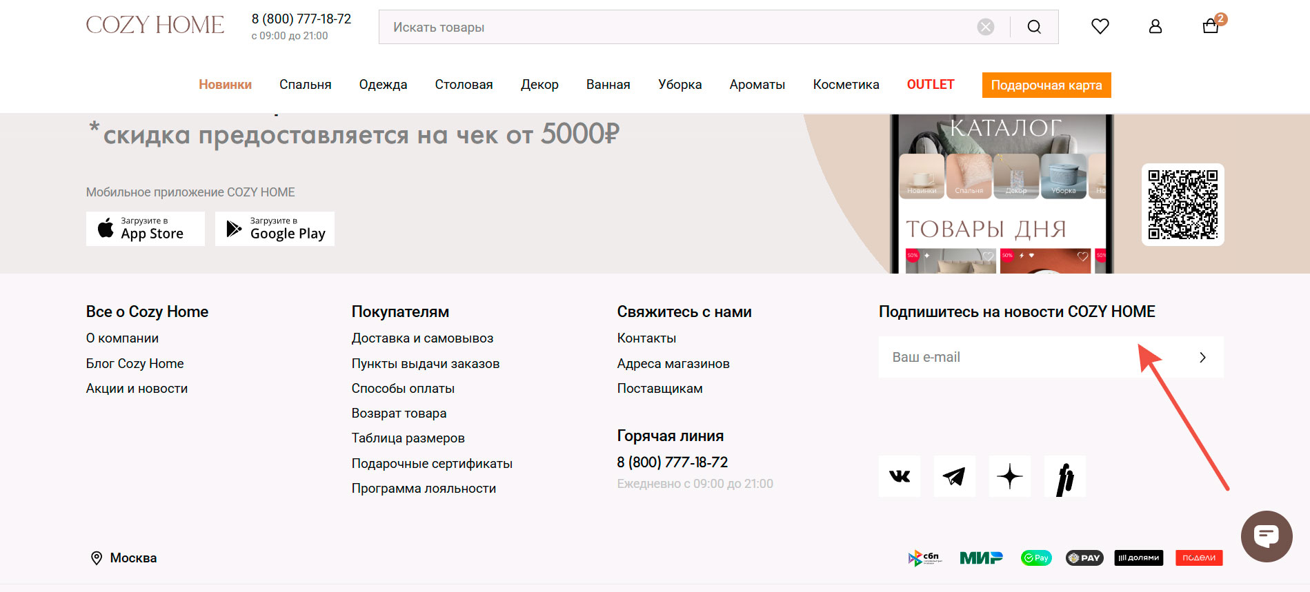The width and height of the screenshot is (1310, 592).
Task: Click the Москва location pin icon
Action: (x=97, y=558)
